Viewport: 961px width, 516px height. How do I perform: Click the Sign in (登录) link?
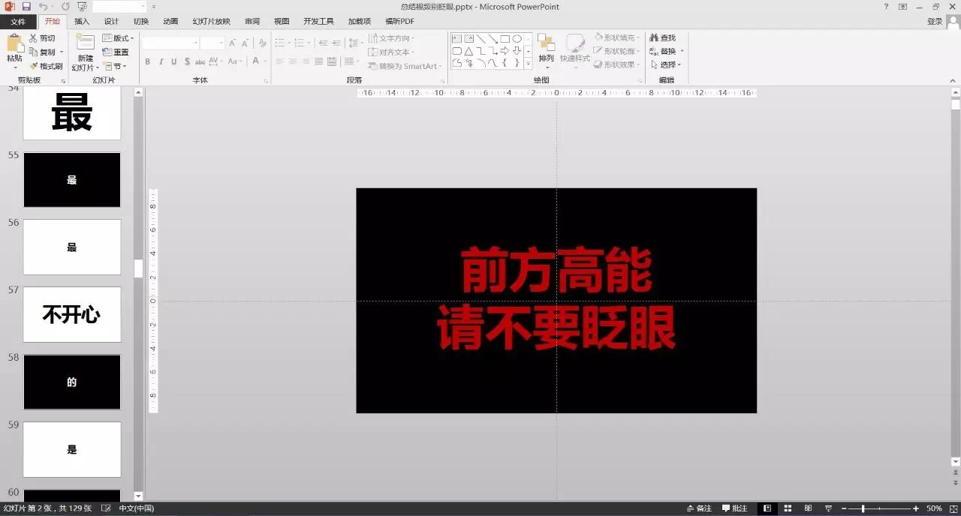pos(935,22)
